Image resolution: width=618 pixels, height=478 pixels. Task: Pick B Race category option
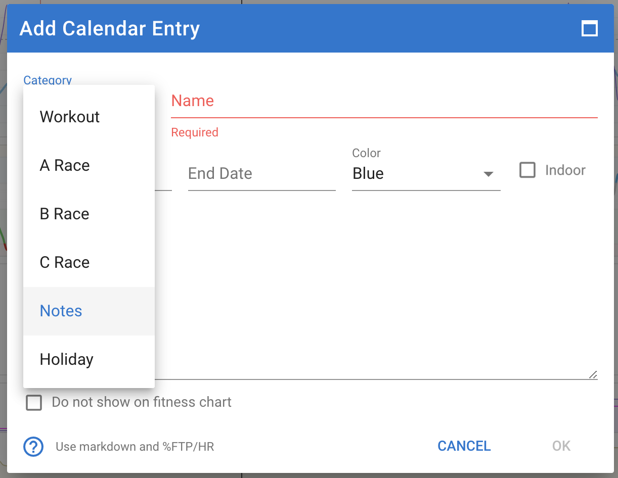pos(89,214)
